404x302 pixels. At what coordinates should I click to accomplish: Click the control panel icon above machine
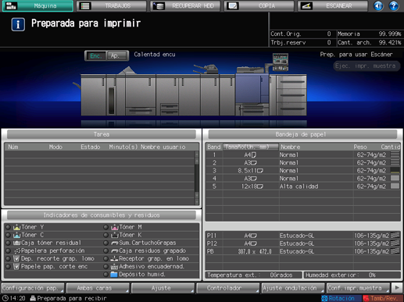pyautogui.click(x=281, y=62)
